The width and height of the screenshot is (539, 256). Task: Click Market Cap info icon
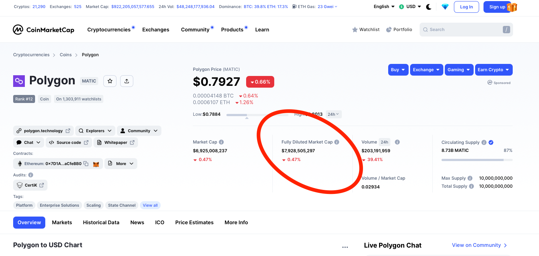pyautogui.click(x=221, y=142)
